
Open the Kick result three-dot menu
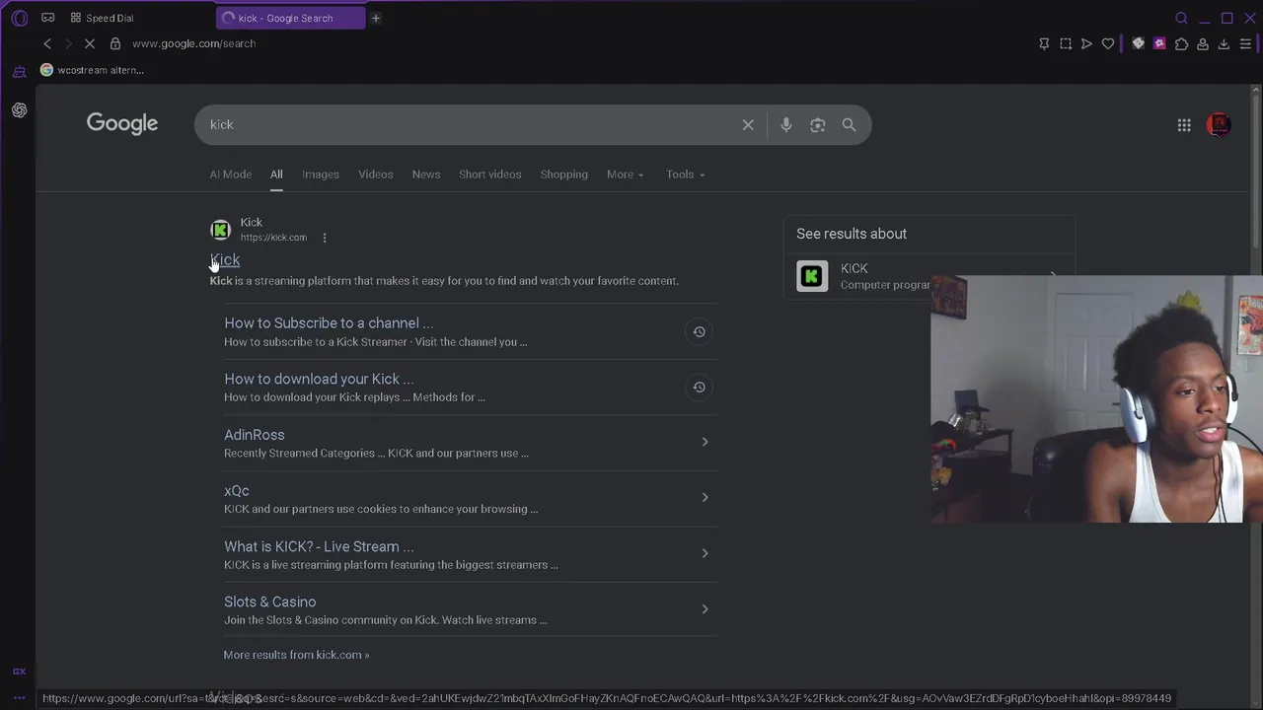pyautogui.click(x=325, y=238)
